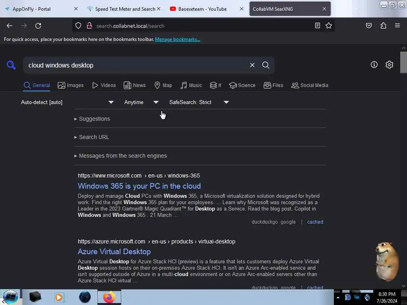Click the SearXNG magnifier logo
Image resolution: width=407 pixels, height=305 pixels.
pyautogui.click(x=11, y=65)
